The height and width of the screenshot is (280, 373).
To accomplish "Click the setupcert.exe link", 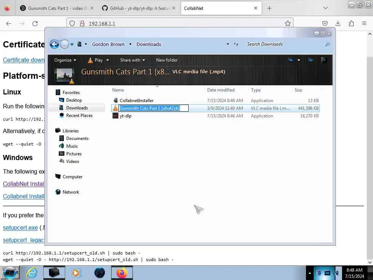I will (20, 227).
